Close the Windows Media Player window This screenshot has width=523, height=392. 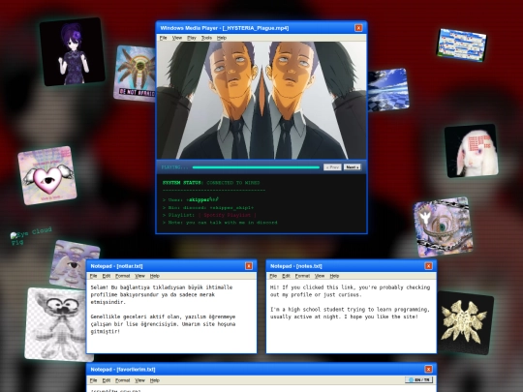tap(358, 28)
